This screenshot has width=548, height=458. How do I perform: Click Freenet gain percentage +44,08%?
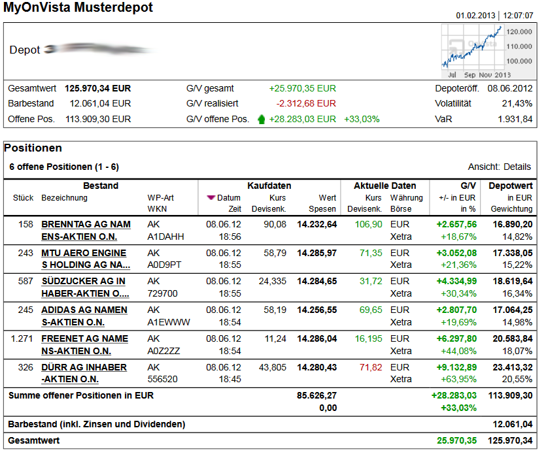coord(458,352)
